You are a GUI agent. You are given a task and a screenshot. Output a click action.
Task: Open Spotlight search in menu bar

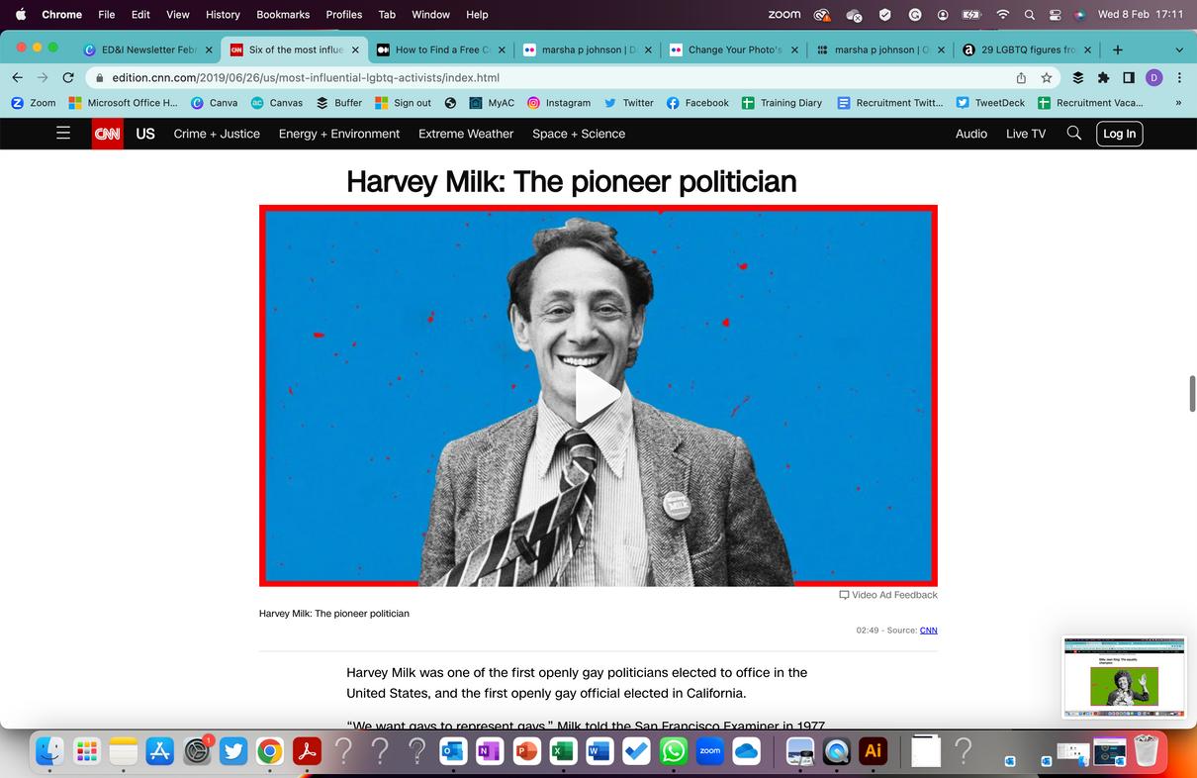click(1029, 15)
